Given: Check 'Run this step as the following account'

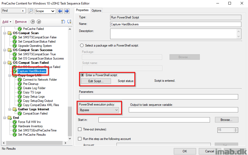Looking at the screenshot, I should (80, 139).
